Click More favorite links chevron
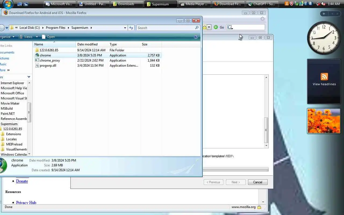344x215 pixels. (8, 70)
